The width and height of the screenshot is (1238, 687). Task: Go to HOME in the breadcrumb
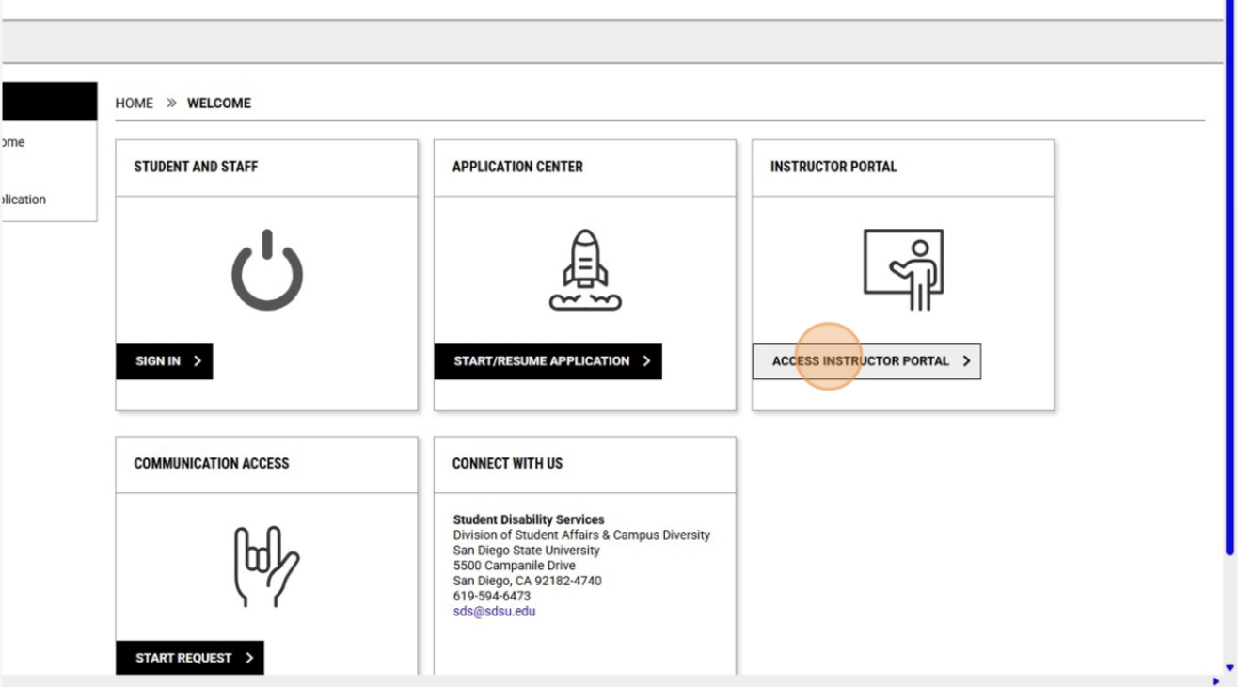point(135,104)
